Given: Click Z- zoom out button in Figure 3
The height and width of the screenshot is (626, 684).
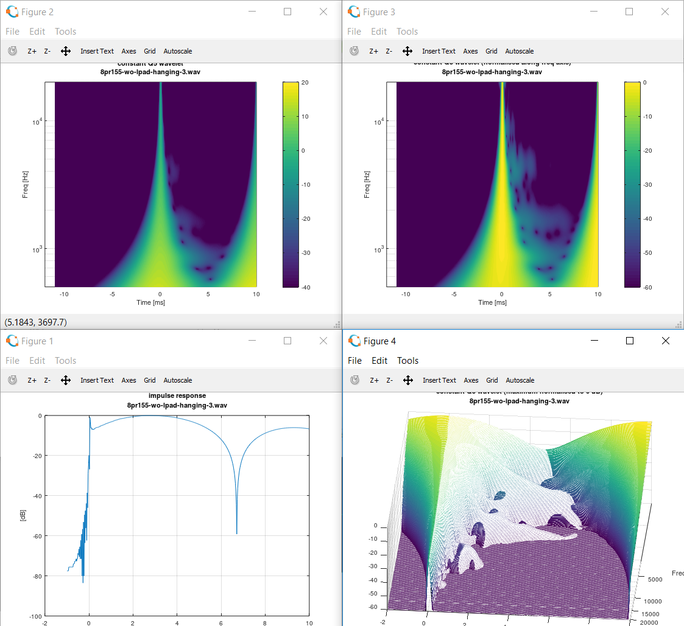Looking at the screenshot, I should point(389,51).
